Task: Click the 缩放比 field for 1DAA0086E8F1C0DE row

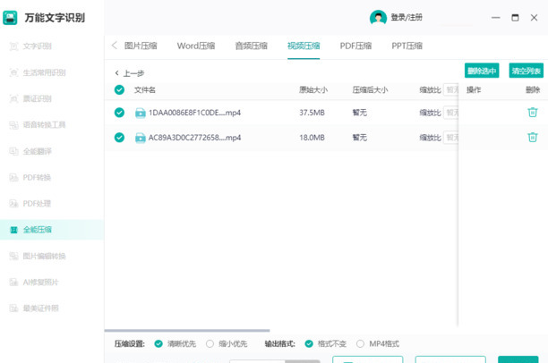Action: (450, 113)
